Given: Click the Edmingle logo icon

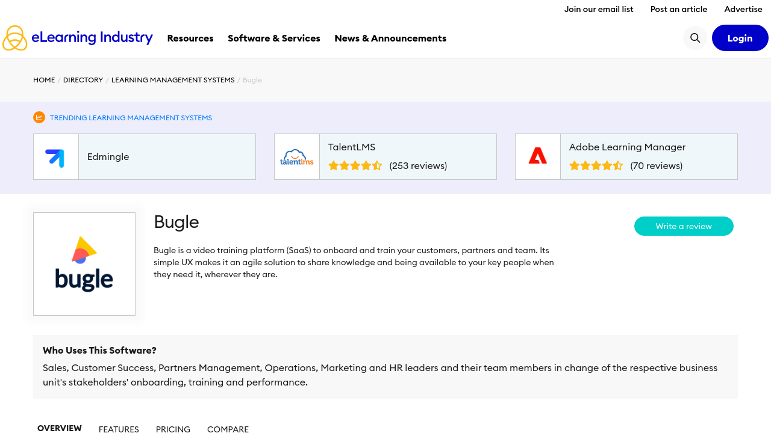Looking at the screenshot, I should 55,157.
